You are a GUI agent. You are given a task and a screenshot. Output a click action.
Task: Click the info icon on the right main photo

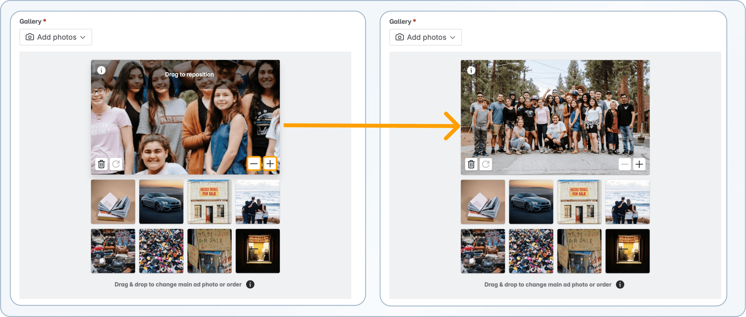point(471,70)
